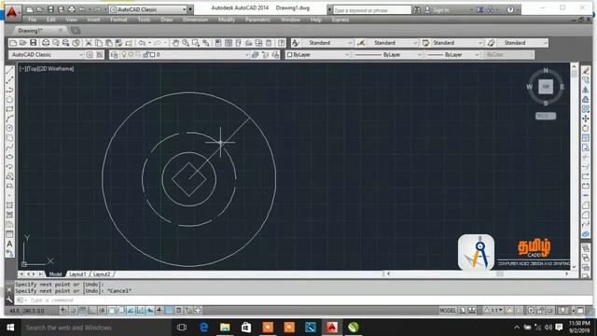The width and height of the screenshot is (597, 336).
Task: Switch to Layout1 tab
Action: (77, 274)
